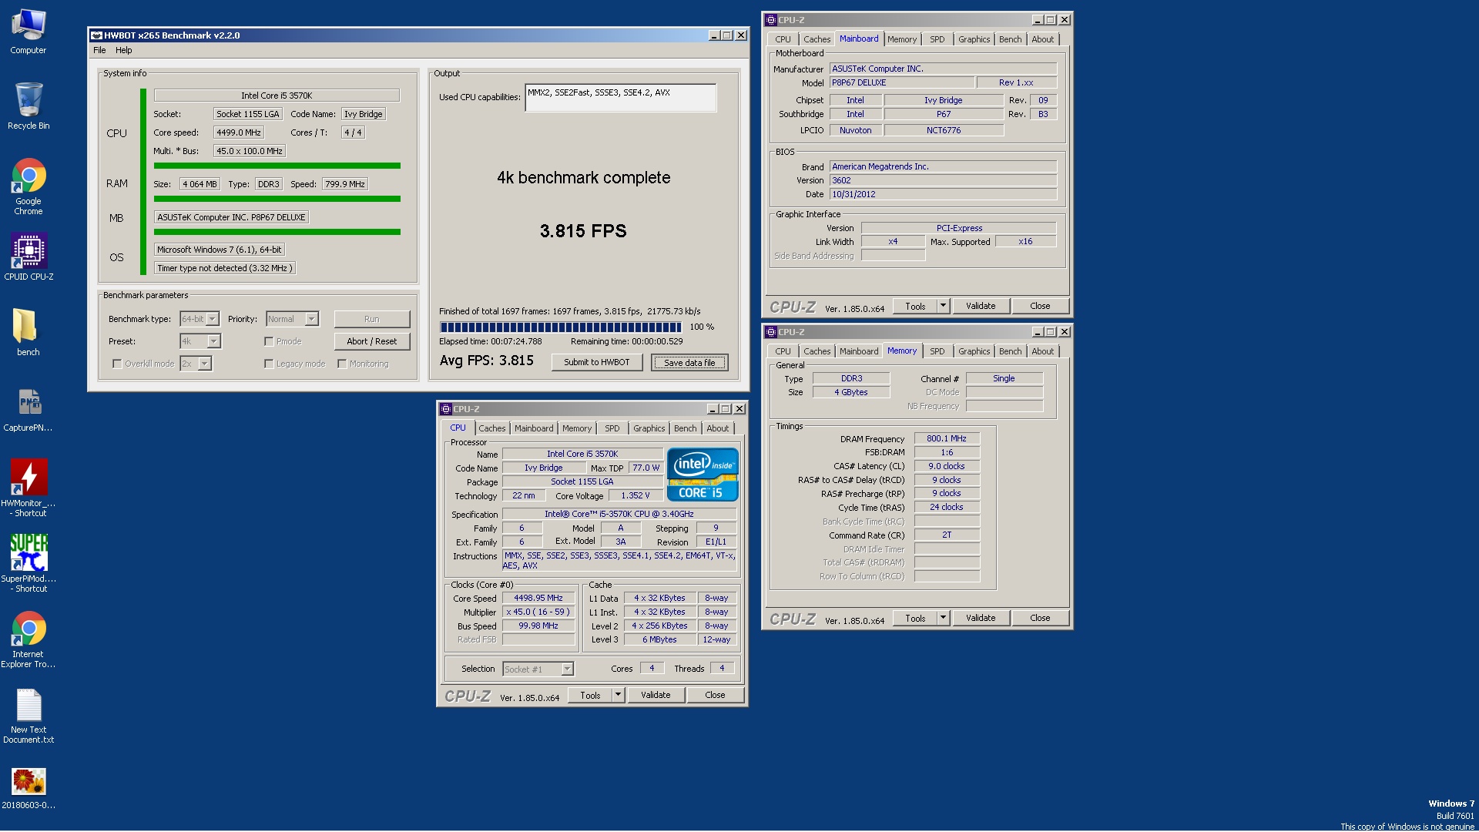Toggle the Legacy mode checkbox
Viewport: 1479px width, 832px height.
click(269, 364)
